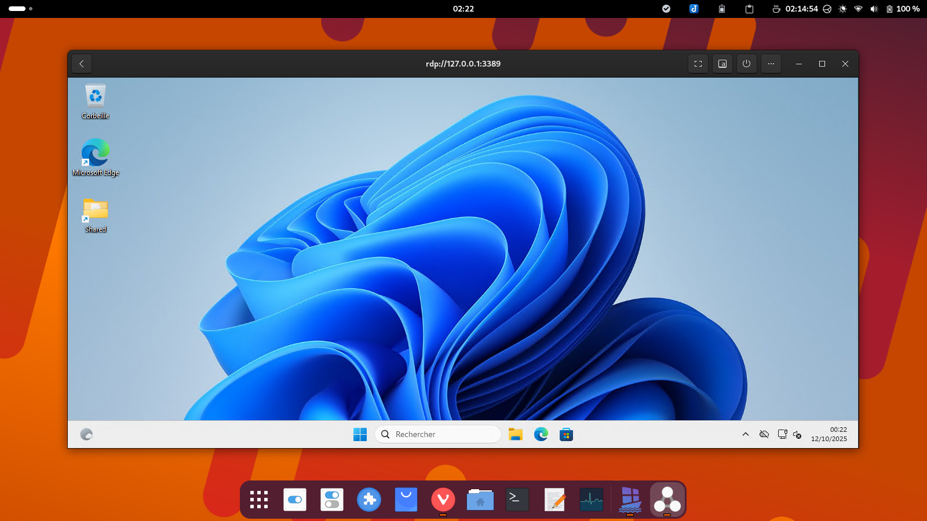
Task: Toggle the on-screen keyboard button in the header
Action: click(722, 64)
